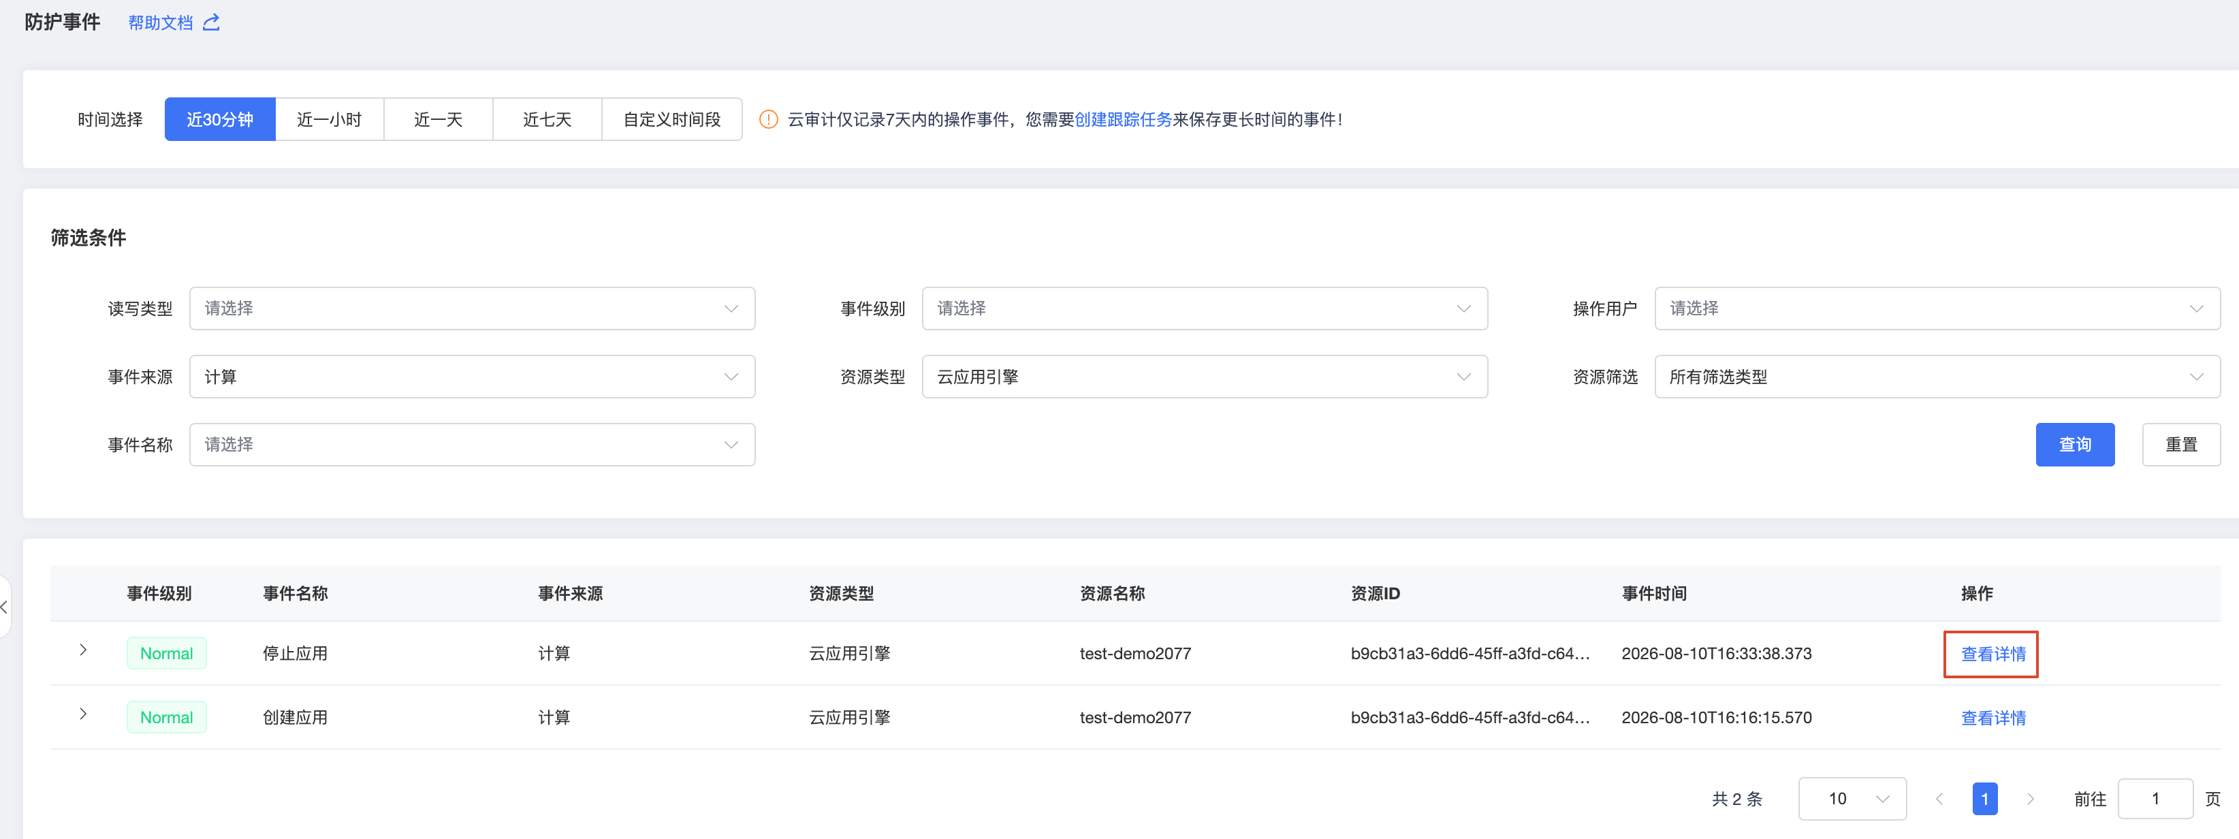View details of 创建应用 event
2239x839 pixels.
(1993, 718)
